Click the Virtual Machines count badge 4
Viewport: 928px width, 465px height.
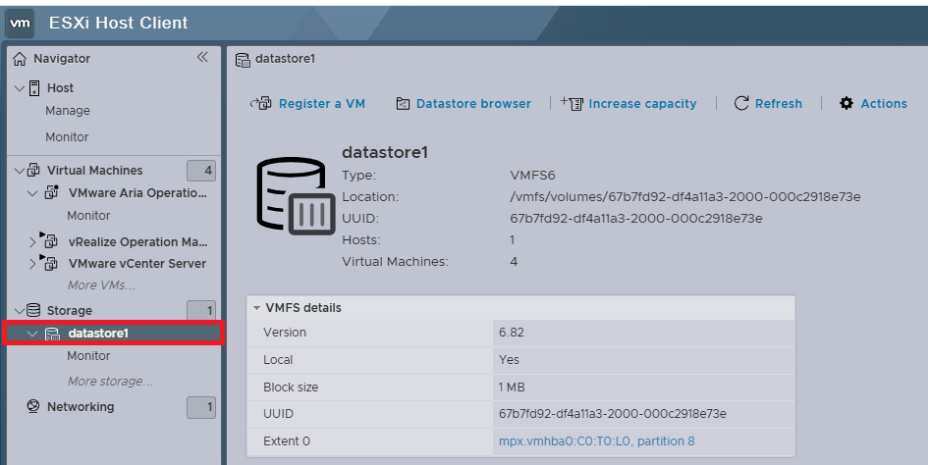tap(201, 171)
